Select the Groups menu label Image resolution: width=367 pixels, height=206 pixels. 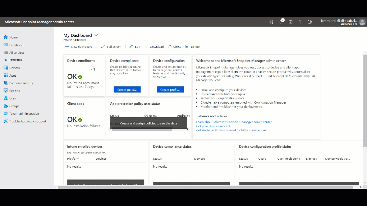click(x=14, y=106)
